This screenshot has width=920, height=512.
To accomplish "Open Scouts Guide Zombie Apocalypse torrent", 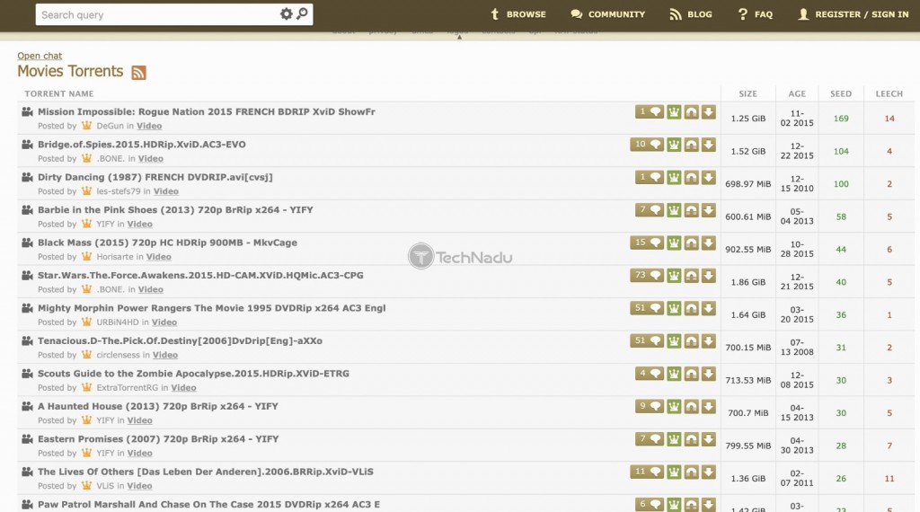I will click(x=193, y=374).
